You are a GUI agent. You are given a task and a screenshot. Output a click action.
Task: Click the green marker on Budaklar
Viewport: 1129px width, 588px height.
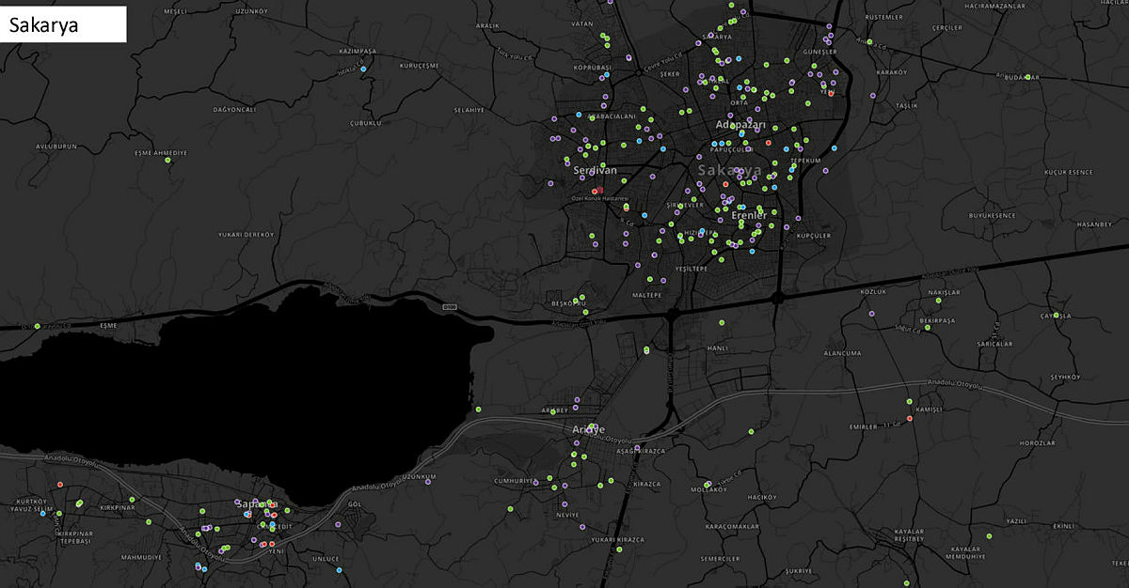pyautogui.click(x=1027, y=77)
